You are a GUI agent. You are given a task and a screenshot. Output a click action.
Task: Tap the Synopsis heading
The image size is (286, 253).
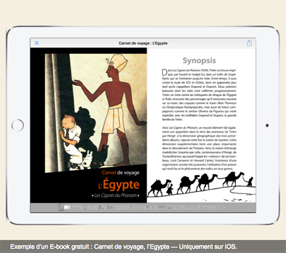click(x=199, y=60)
